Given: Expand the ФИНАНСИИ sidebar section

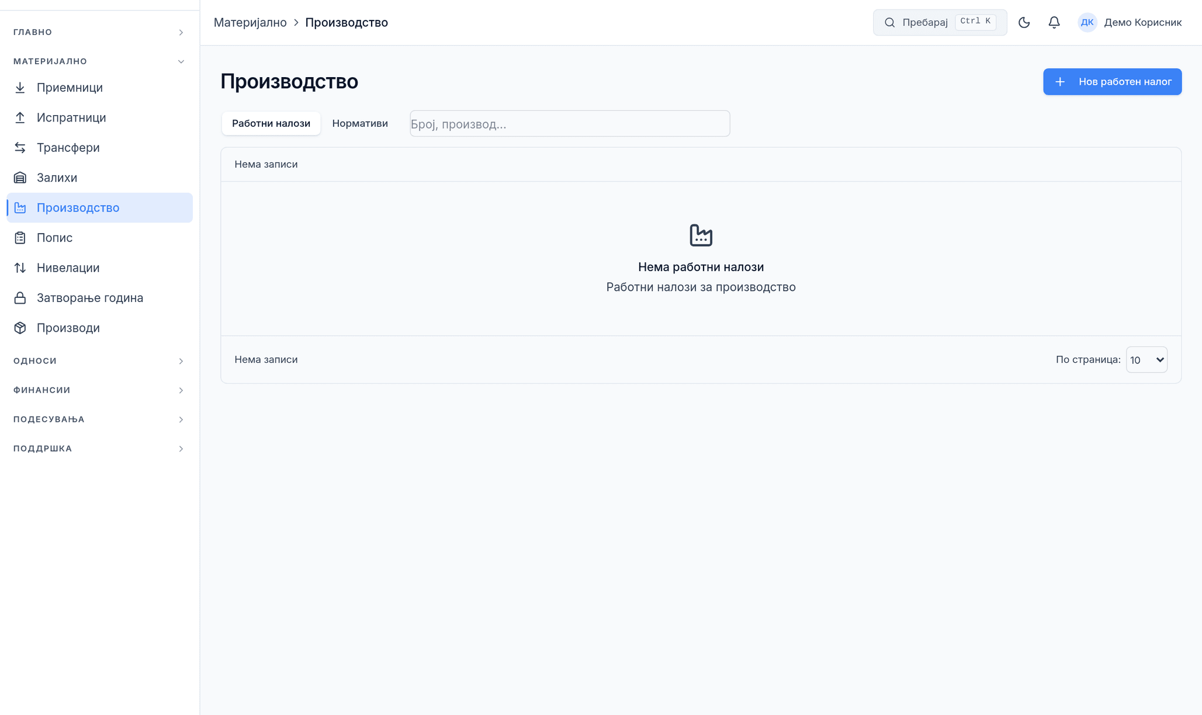Looking at the screenshot, I should (x=99, y=390).
